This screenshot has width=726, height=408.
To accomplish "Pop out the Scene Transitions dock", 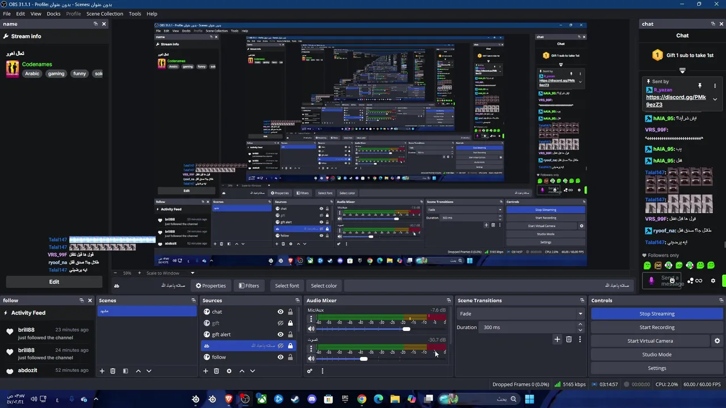I will tap(582, 300).
